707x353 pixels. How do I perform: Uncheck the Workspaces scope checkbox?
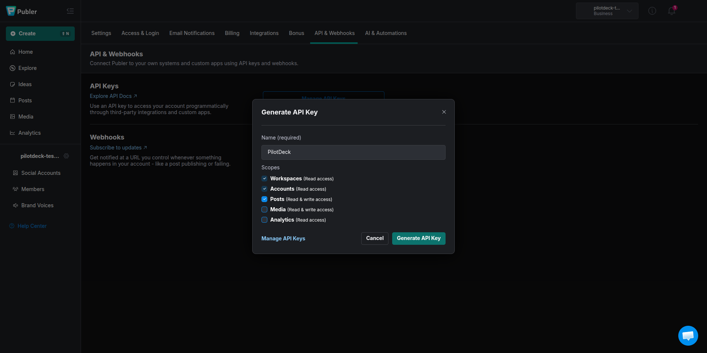point(264,179)
